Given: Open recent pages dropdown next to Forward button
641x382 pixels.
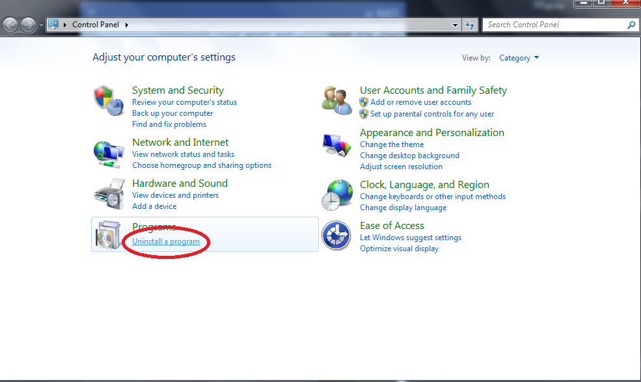Looking at the screenshot, I should [41, 25].
